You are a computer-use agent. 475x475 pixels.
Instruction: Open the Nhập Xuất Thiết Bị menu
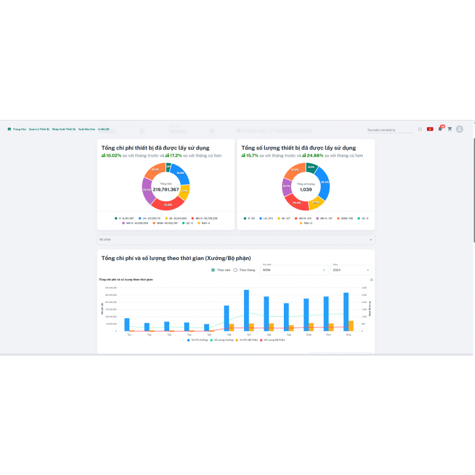(64, 129)
